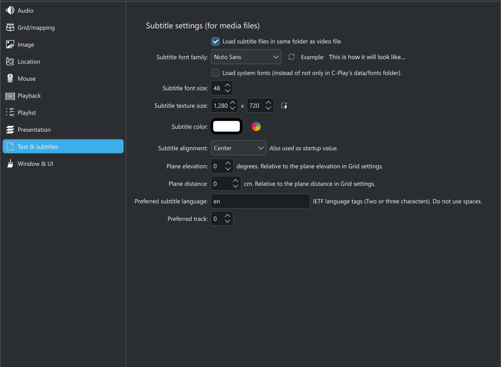Click the preferred subtitle language field
This screenshot has width=501, height=367.
[260, 201]
